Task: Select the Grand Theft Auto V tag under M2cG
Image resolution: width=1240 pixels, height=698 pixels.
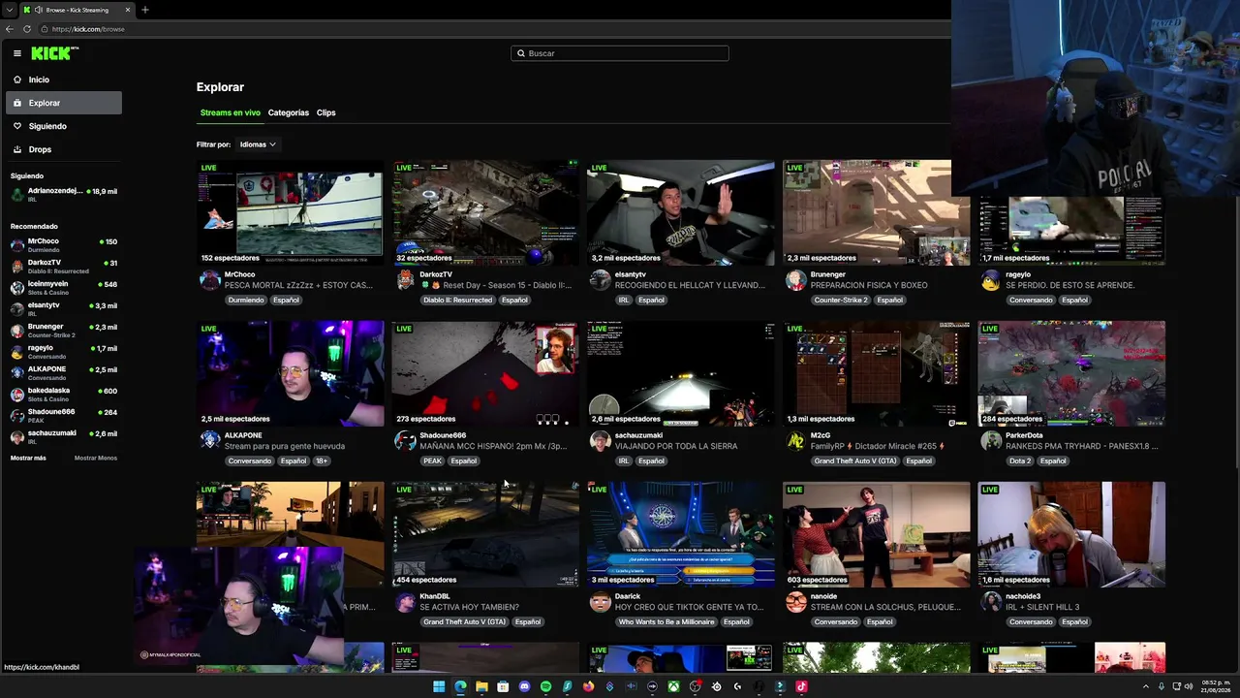Action: [x=854, y=461]
